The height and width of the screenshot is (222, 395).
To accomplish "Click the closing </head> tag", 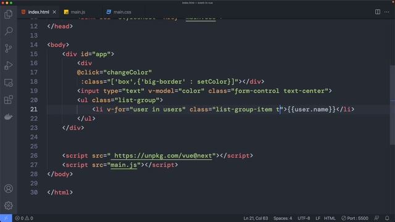I will click(60, 27).
